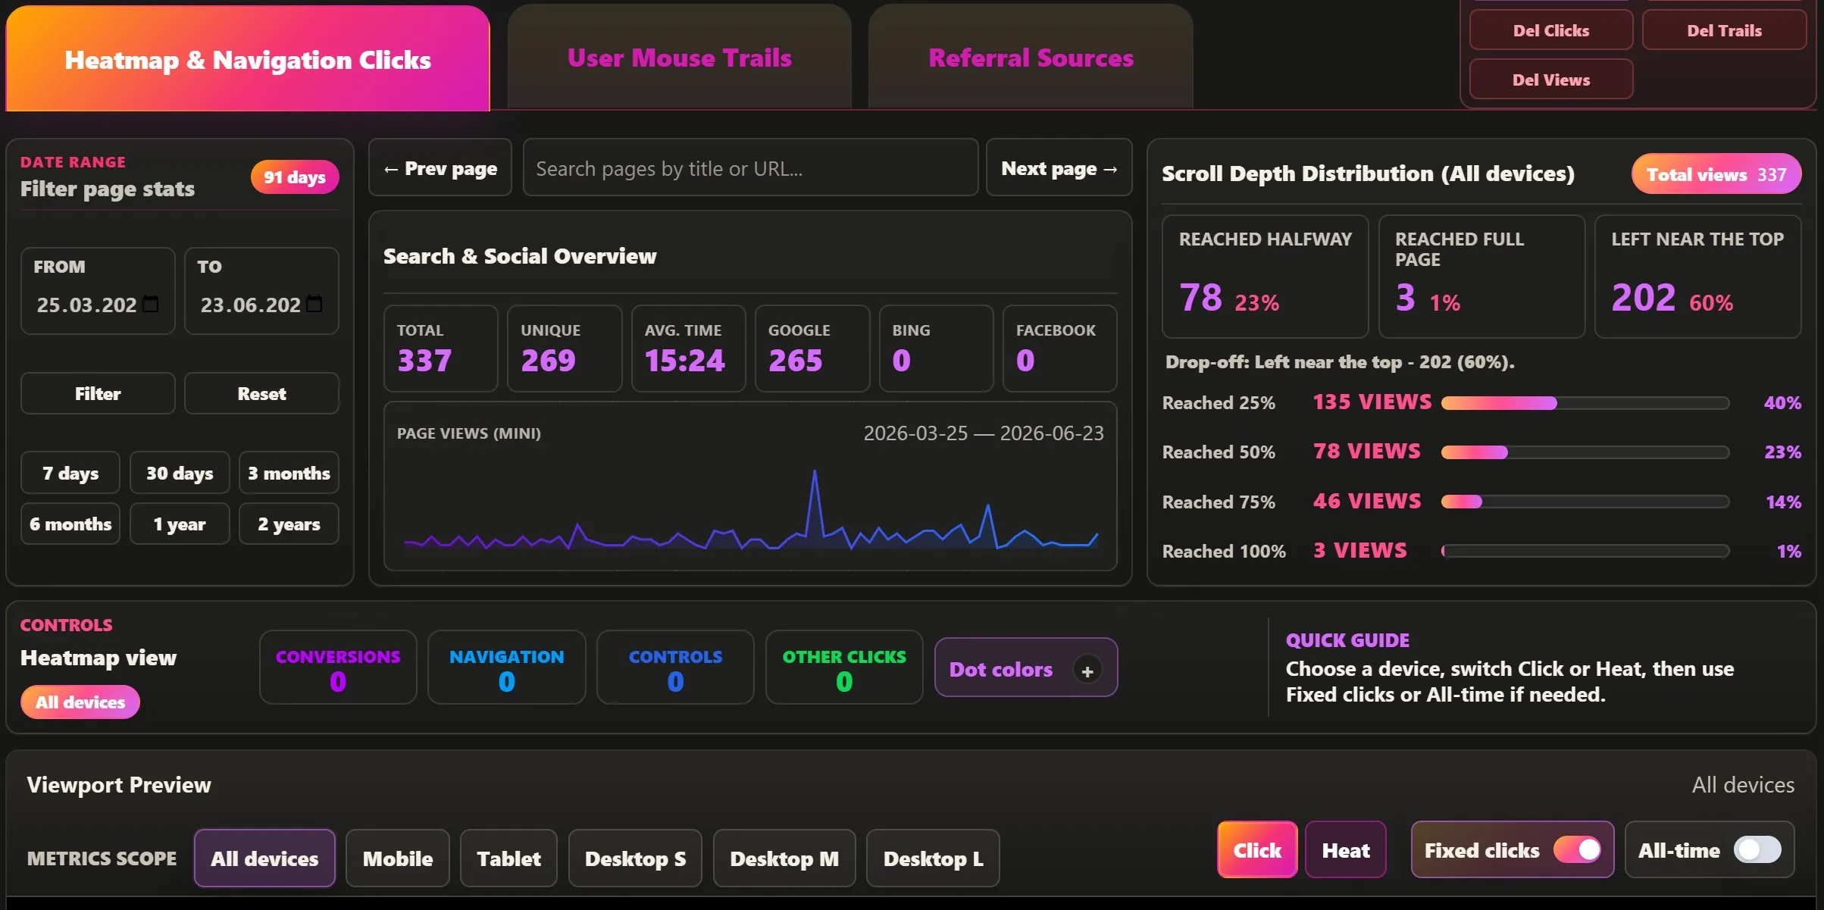Expand the Dot colors panel

pyautogui.click(x=1026, y=668)
